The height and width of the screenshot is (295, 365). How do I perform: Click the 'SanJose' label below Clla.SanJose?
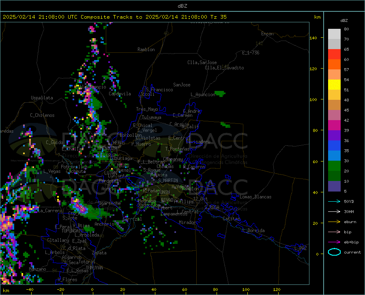[x=182, y=85]
